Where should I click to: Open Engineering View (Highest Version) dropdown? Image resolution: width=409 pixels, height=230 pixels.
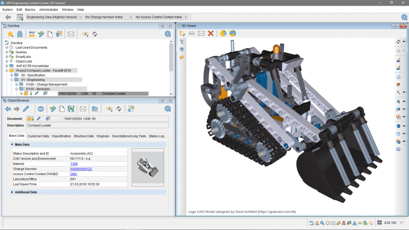click(x=54, y=17)
